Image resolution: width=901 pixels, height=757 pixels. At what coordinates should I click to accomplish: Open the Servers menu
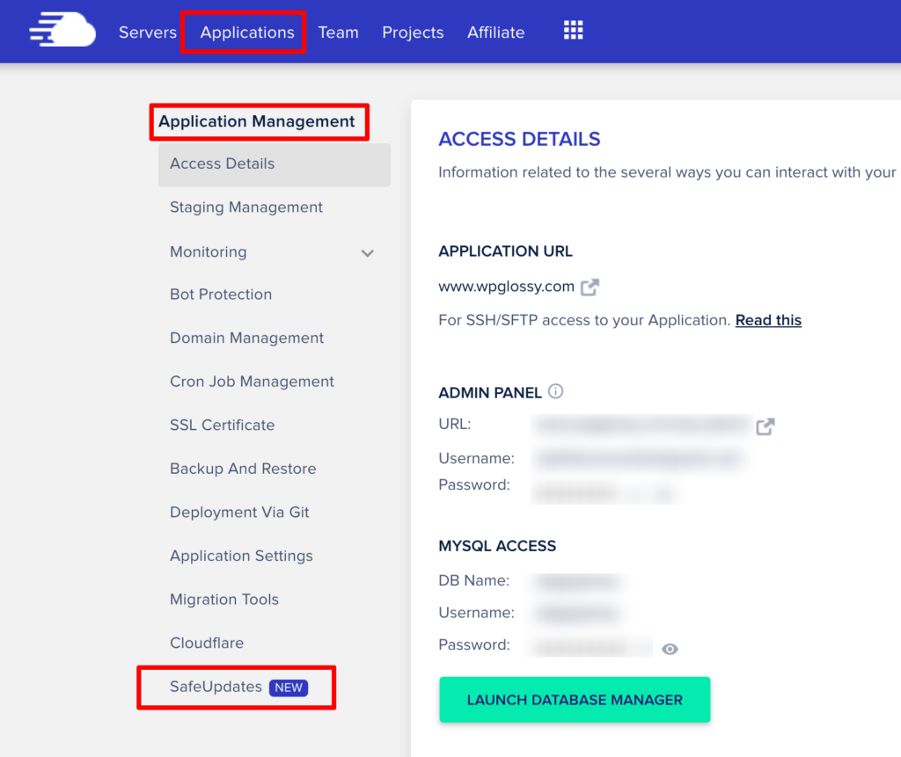(148, 33)
